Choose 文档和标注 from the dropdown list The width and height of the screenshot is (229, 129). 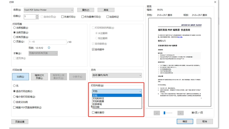point(117,98)
